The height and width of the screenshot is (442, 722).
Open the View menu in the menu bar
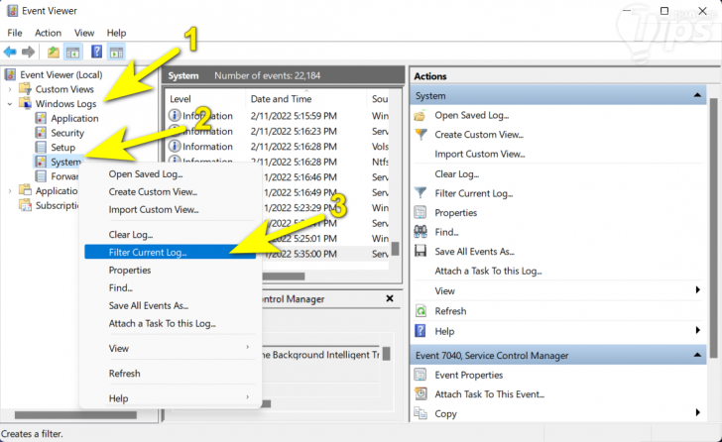pyautogui.click(x=84, y=33)
